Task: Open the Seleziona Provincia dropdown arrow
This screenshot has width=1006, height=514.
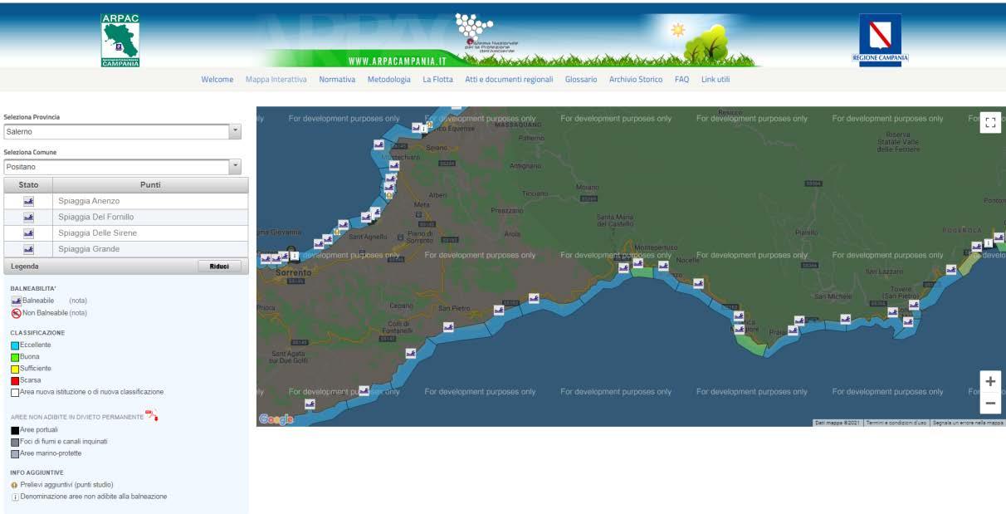Action: pos(235,131)
